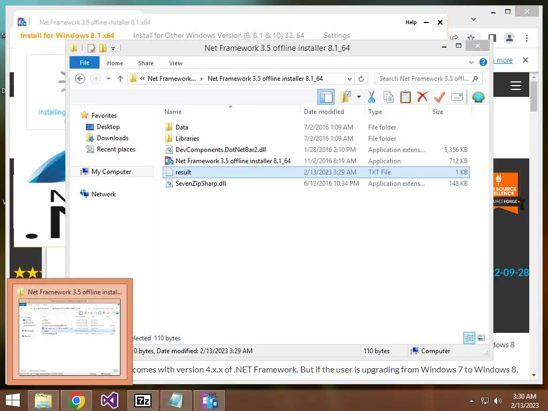Toggle the navigation pane layout button
This screenshot has height=411, width=548.
[x=326, y=97]
